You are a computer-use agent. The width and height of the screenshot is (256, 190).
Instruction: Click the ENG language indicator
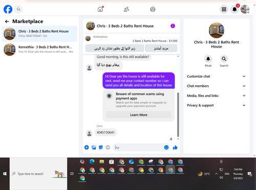coord(227,174)
